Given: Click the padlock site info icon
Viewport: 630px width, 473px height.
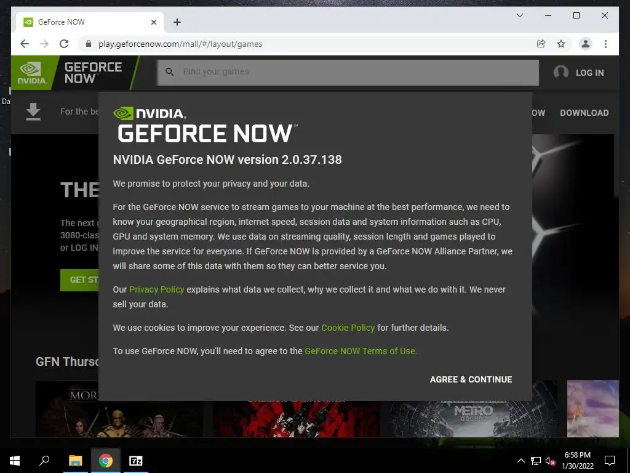Looking at the screenshot, I should [x=89, y=44].
